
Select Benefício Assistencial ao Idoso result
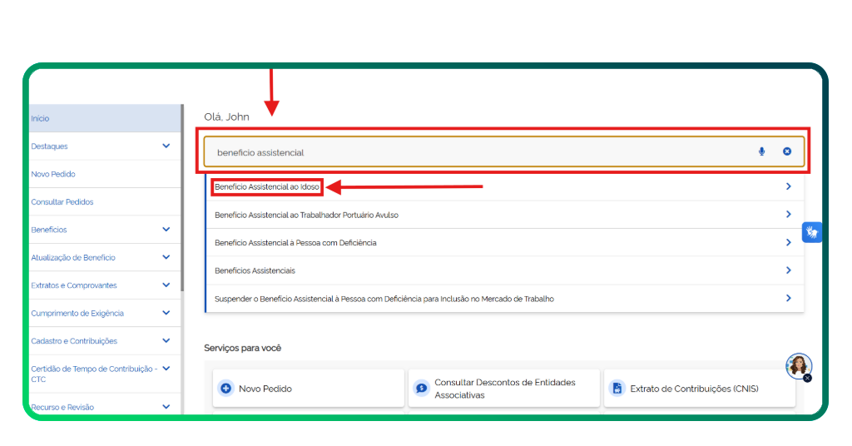(266, 187)
